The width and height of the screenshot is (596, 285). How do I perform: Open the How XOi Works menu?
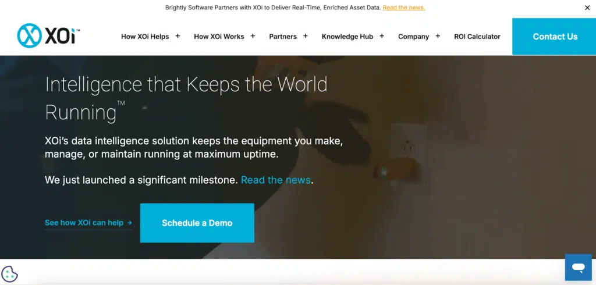[219, 37]
